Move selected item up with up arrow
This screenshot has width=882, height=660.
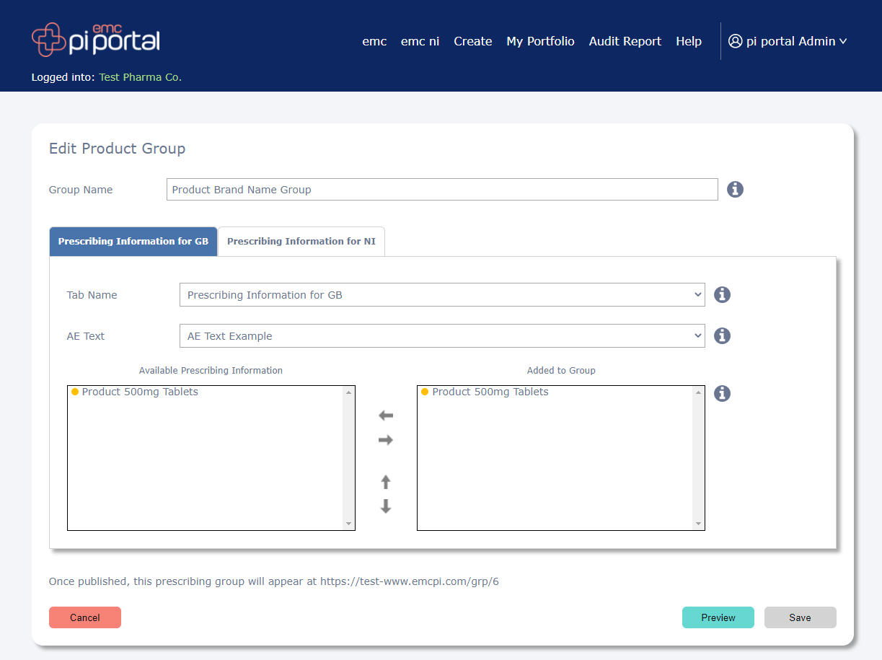pos(386,482)
